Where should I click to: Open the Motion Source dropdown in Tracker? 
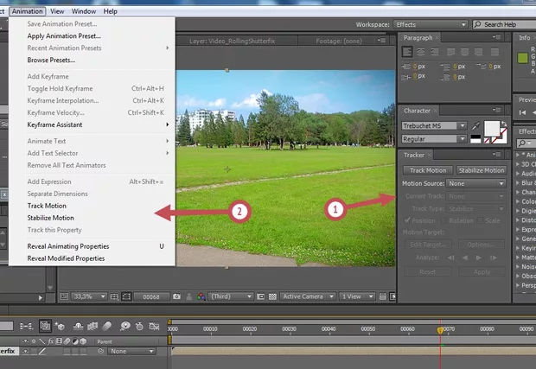(x=476, y=183)
